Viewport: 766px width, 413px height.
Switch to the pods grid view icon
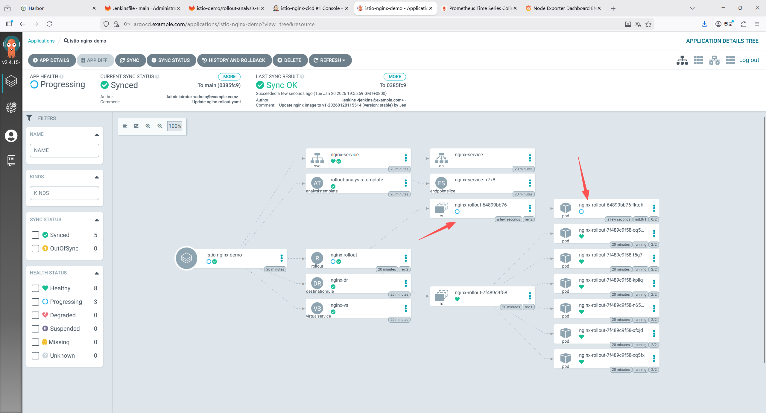(698, 60)
